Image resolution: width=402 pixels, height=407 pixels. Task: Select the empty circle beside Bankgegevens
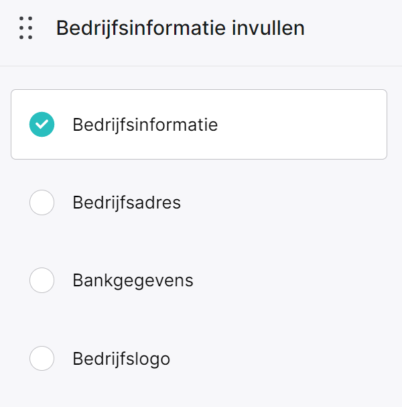(42, 280)
